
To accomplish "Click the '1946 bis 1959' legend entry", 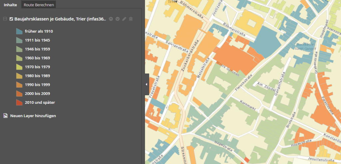I will 37,49.
